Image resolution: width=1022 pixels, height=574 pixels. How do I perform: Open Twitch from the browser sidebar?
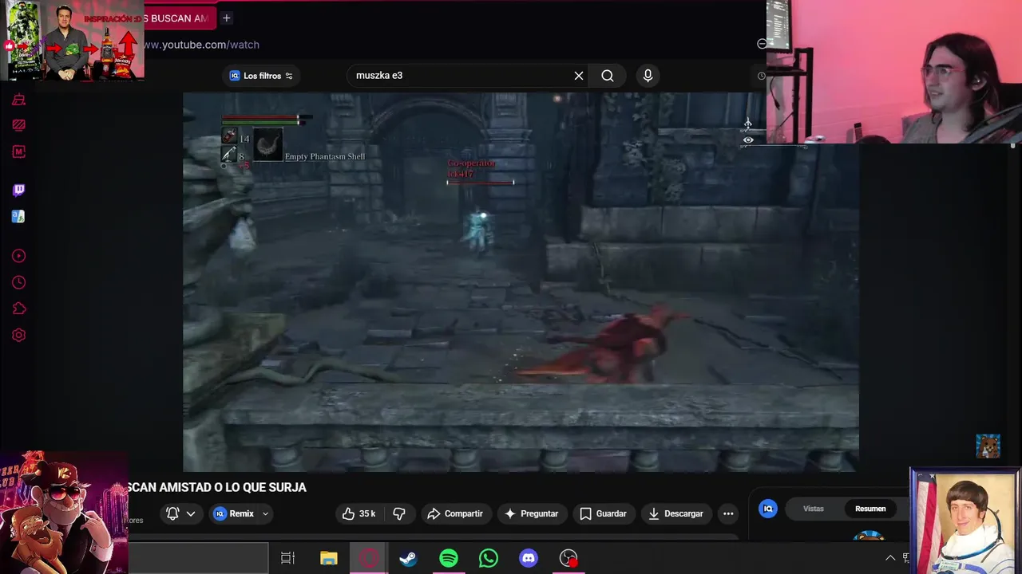18,190
